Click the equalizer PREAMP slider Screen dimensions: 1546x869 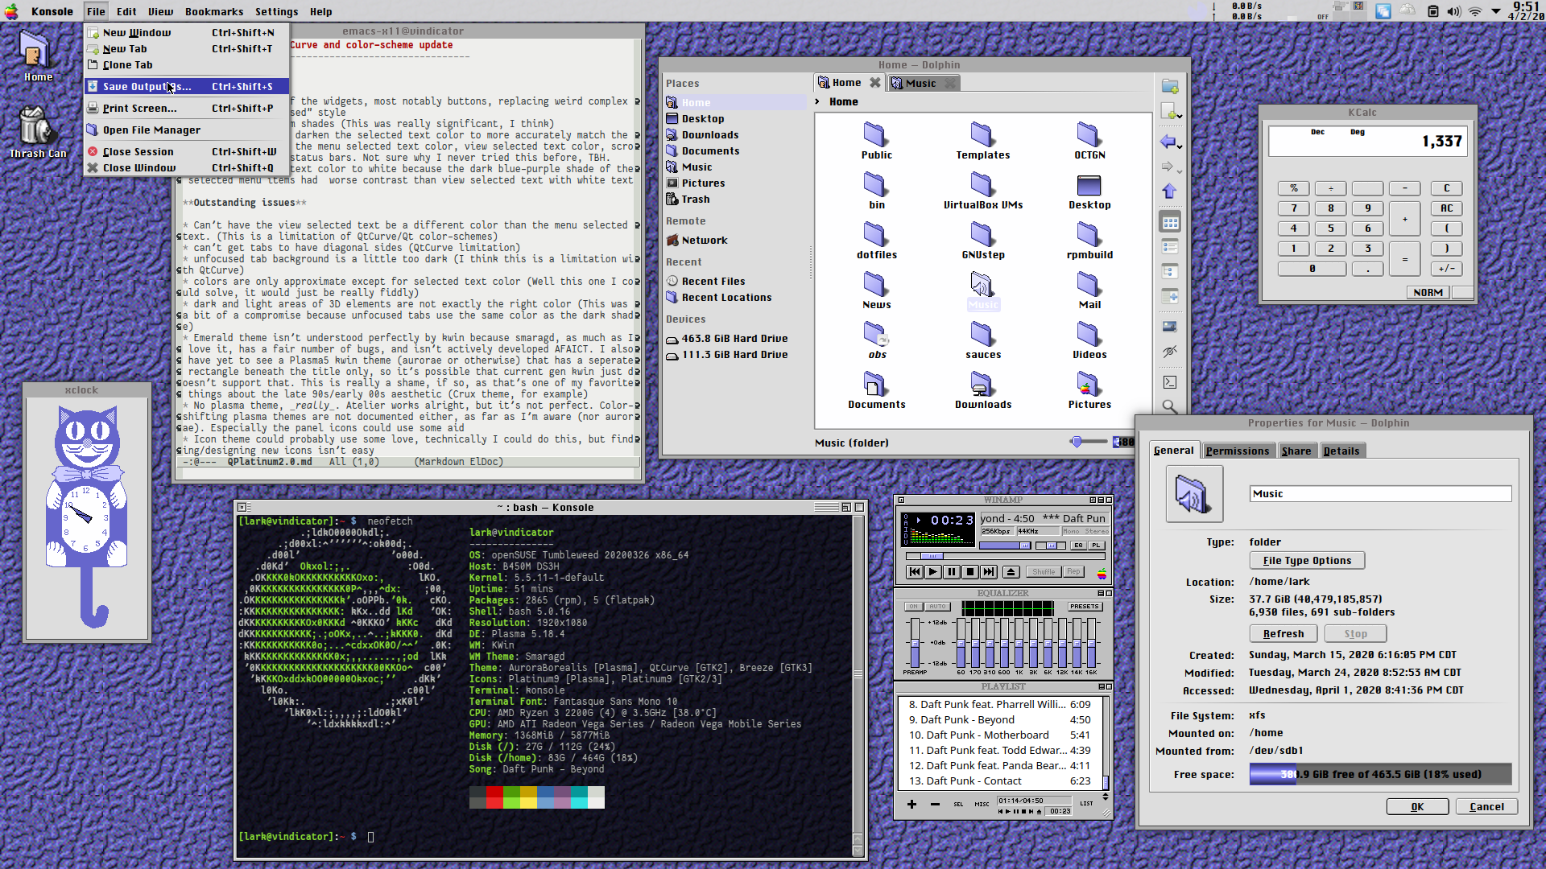[915, 642]
